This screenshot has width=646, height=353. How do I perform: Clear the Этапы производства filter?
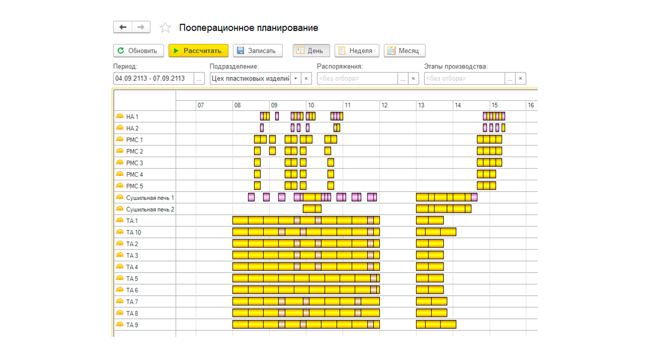point(520,78)
